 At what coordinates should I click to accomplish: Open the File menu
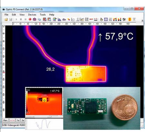click(6, 14)
